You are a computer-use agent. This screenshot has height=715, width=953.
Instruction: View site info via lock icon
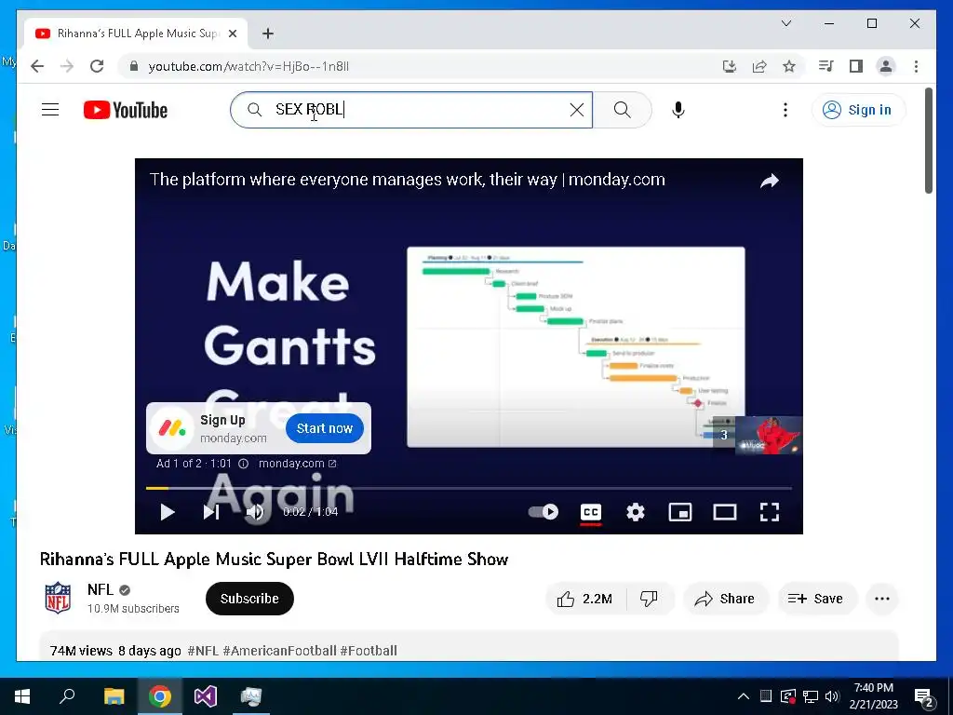(134, 66)
